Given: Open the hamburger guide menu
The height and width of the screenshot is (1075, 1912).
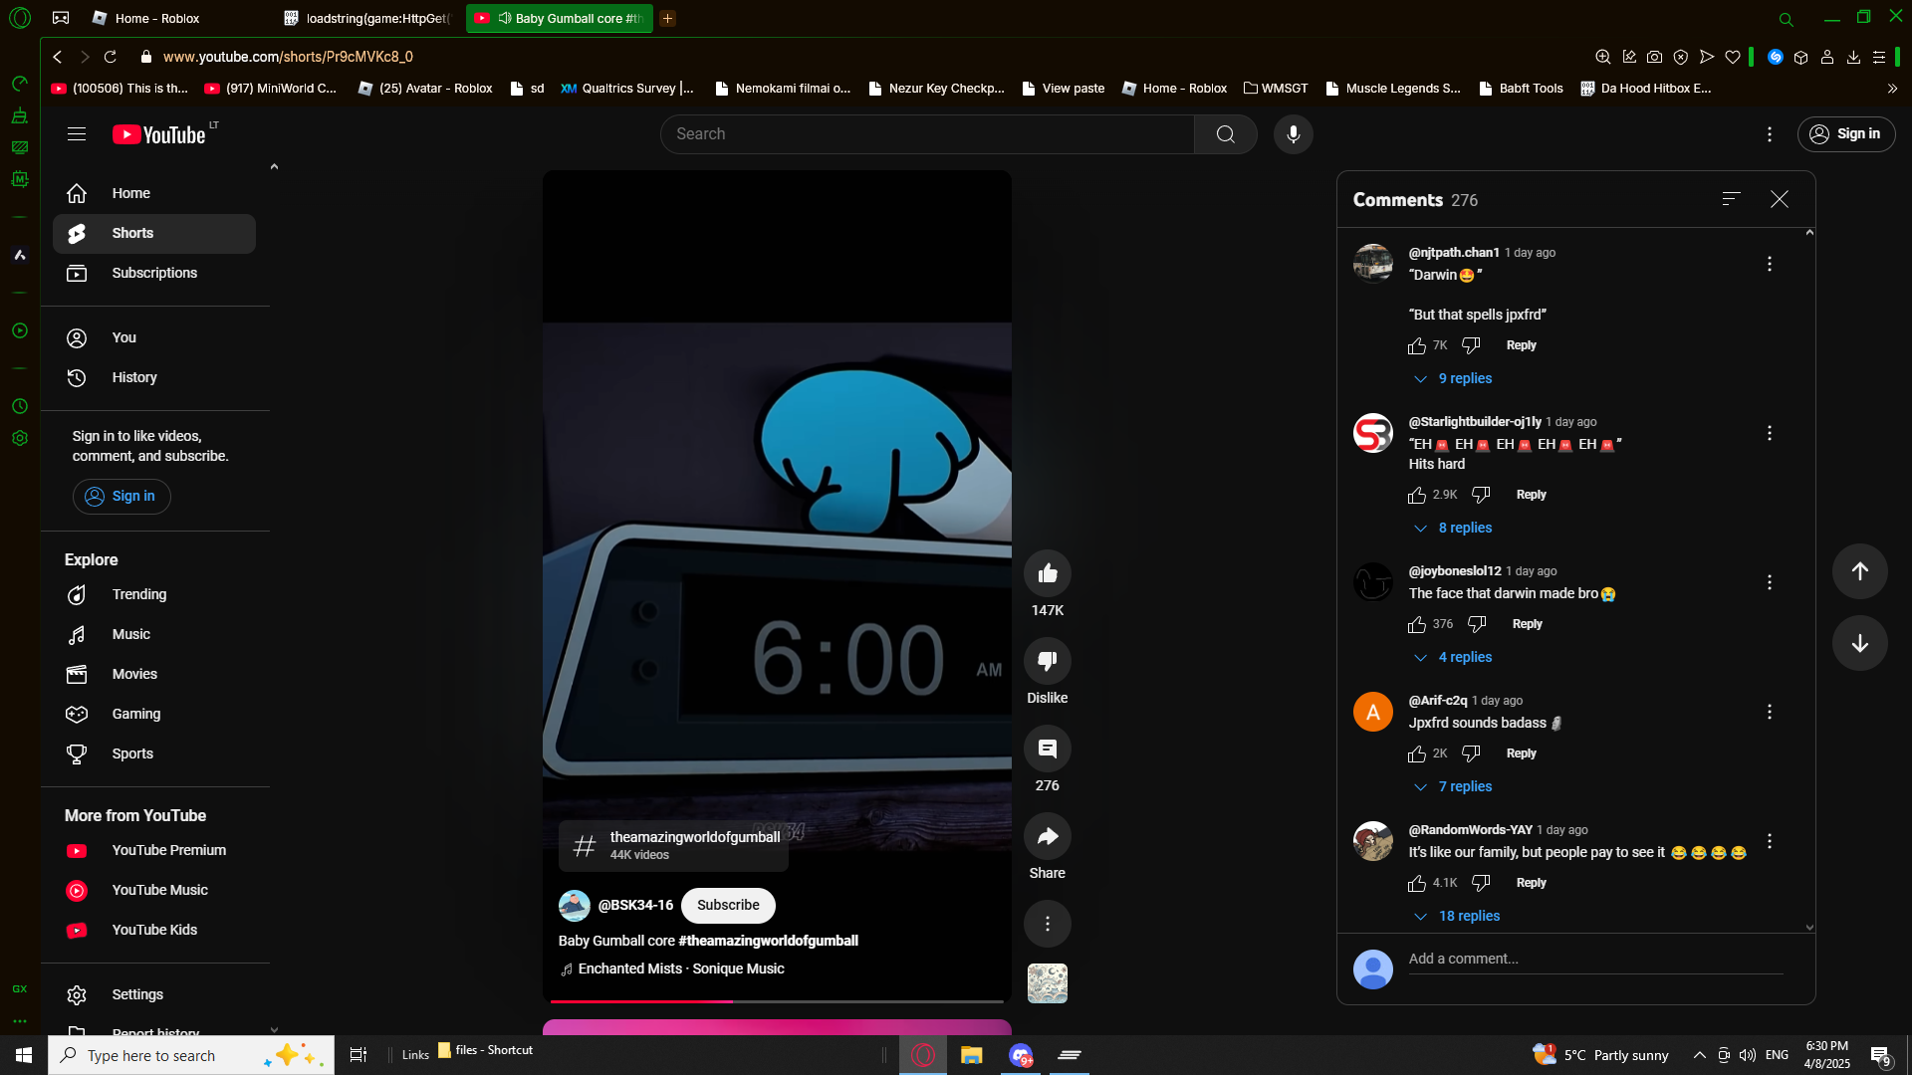Looking at the screenshot, I should [77, 134].
